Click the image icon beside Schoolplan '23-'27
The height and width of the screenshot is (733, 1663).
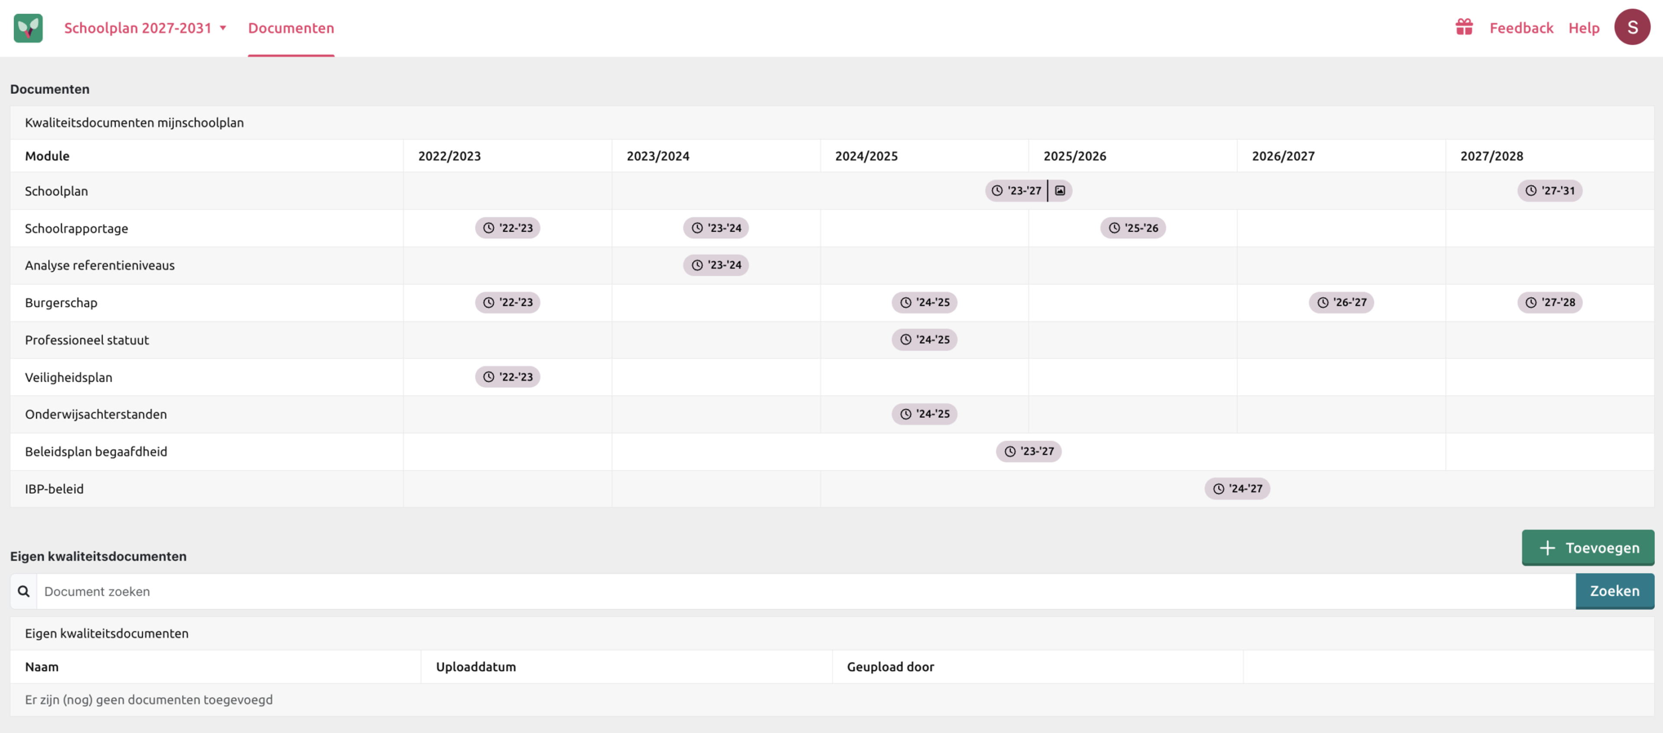click(1060, 190)
